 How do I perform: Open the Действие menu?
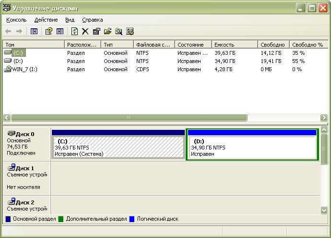[46, 20]
